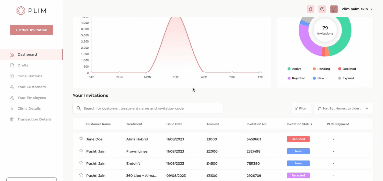
Task: Click the Consultations calendar icon
Action: point(12,76)
